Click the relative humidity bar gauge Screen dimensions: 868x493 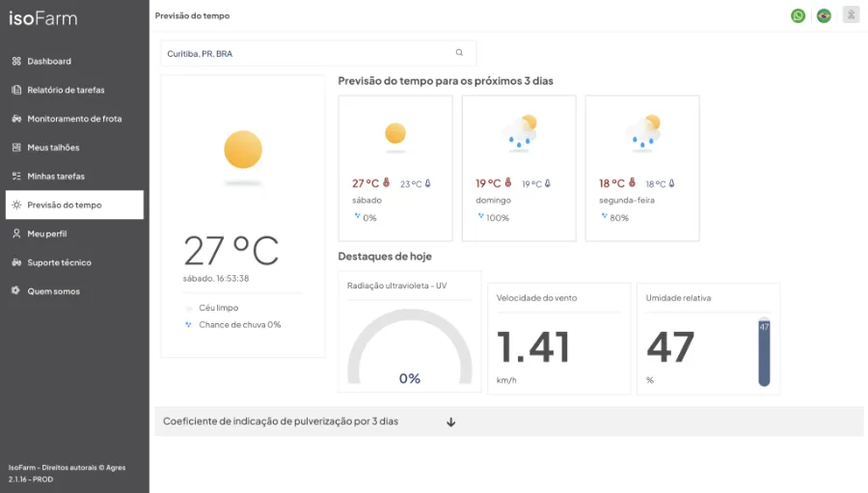tap(764, 352)
